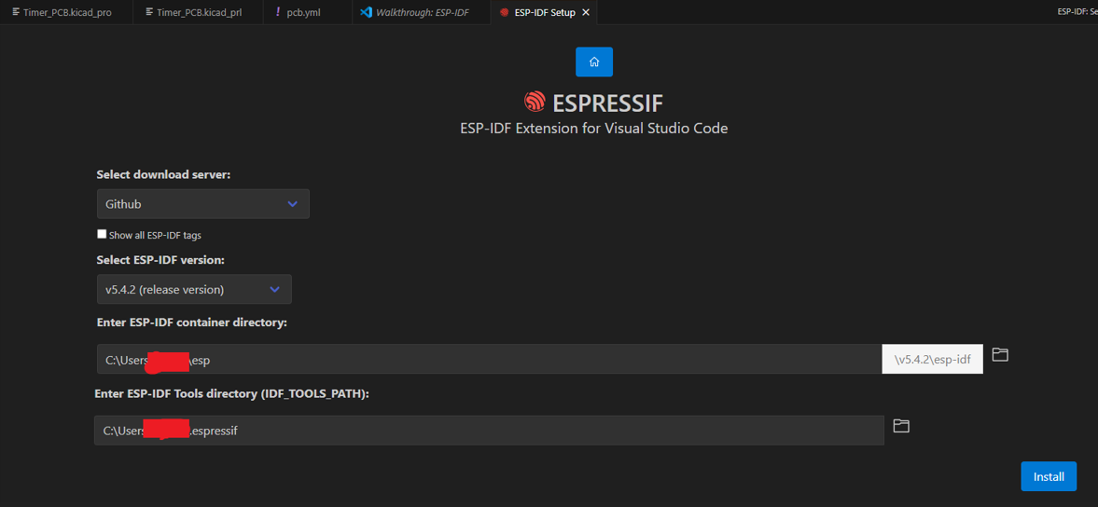Click the Enter ESP-IDF container directory label
The height and width of the screenshot is (507, 1098).
point(192,322)
